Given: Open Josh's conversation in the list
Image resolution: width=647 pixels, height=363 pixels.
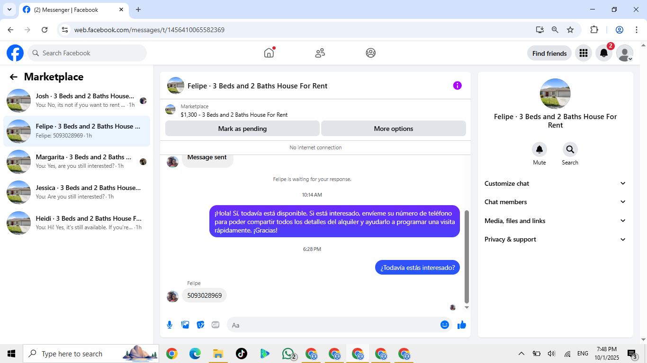Looking at the screenshot, I should point(77,101).
